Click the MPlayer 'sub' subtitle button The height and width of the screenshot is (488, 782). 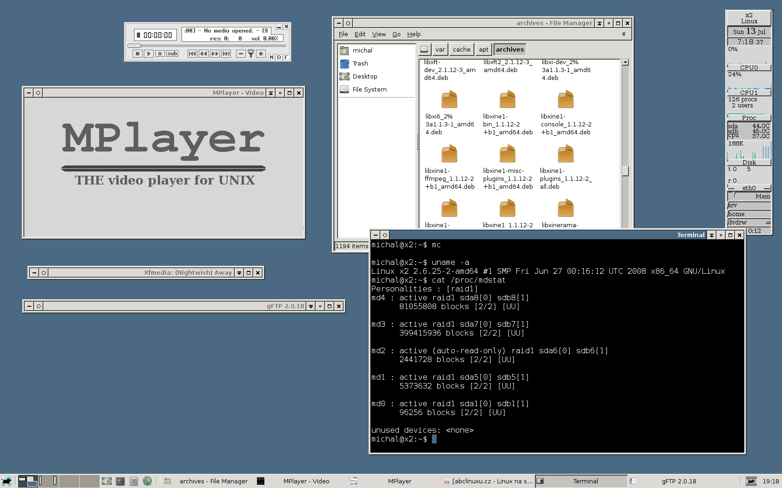click(x=172, y=54)
